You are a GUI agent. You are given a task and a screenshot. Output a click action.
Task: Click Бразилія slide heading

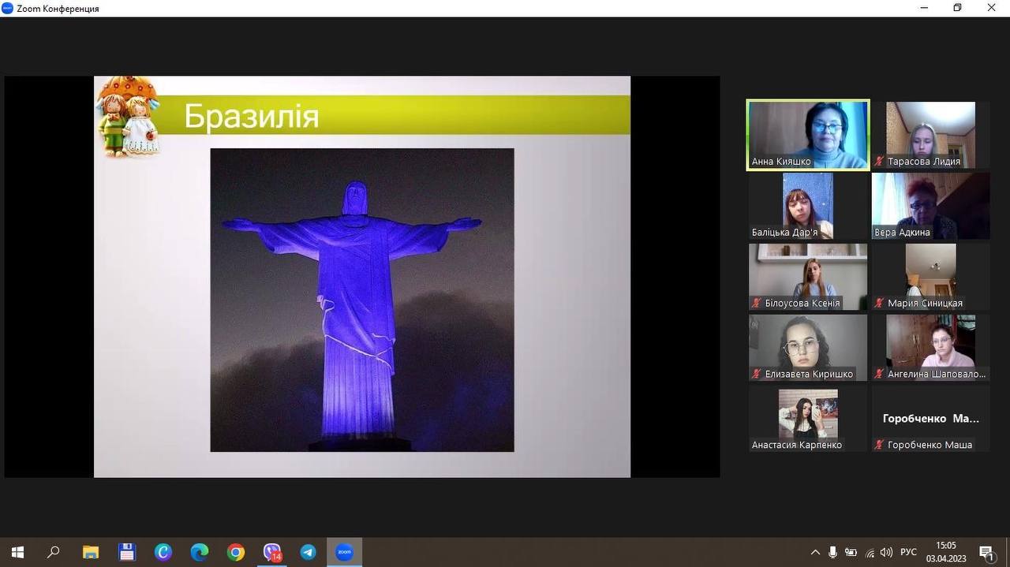click(x=252, y=117)
